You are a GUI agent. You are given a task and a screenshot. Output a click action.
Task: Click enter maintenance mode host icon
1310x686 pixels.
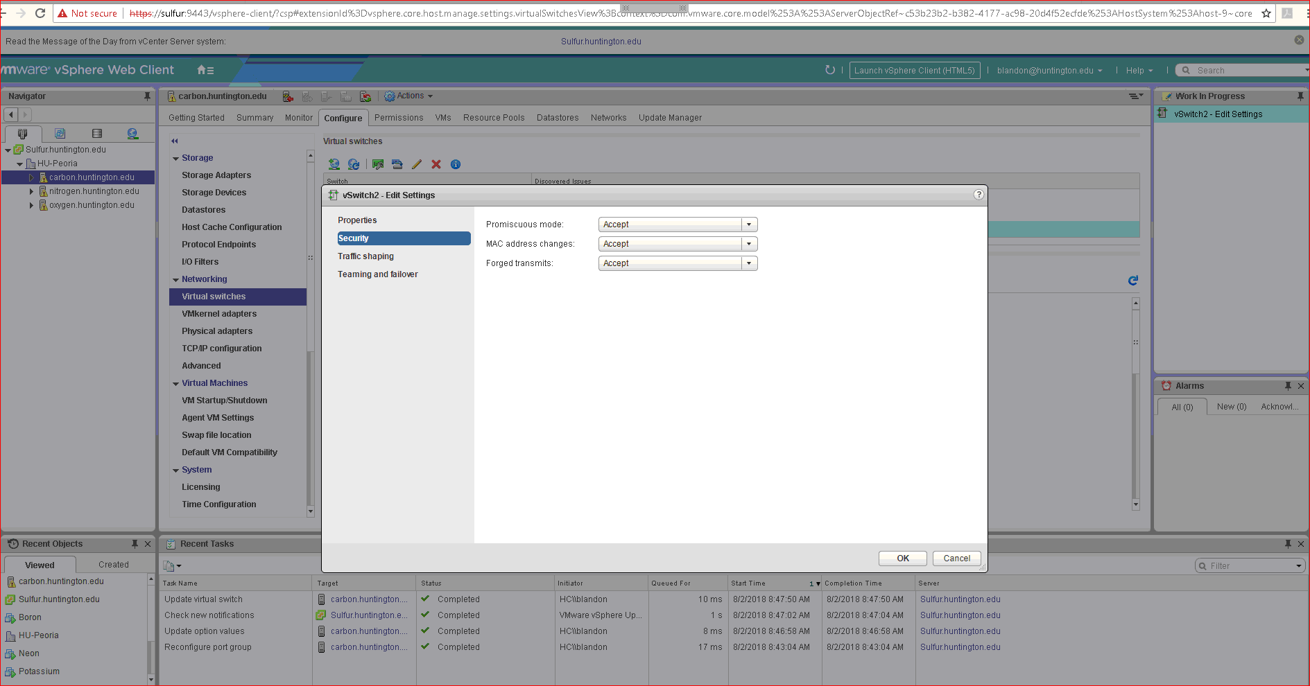click(288, 96)
